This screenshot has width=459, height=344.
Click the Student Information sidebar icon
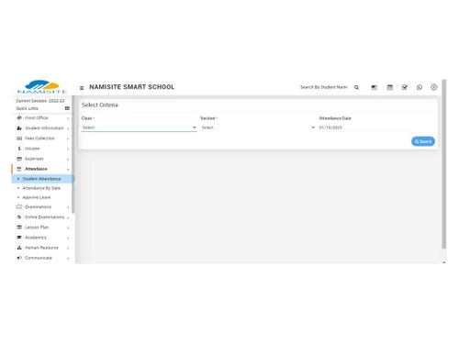pyautogui.click(x=19, y=128)
